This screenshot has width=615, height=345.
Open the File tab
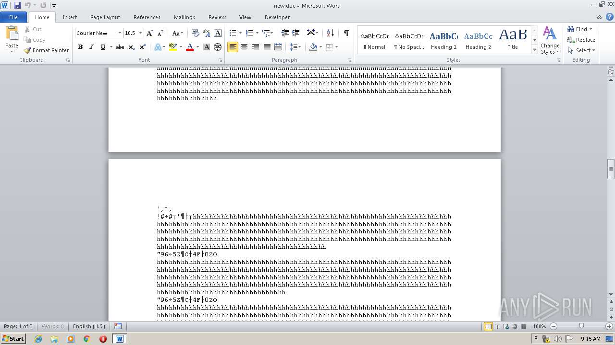tap(13, 17)
